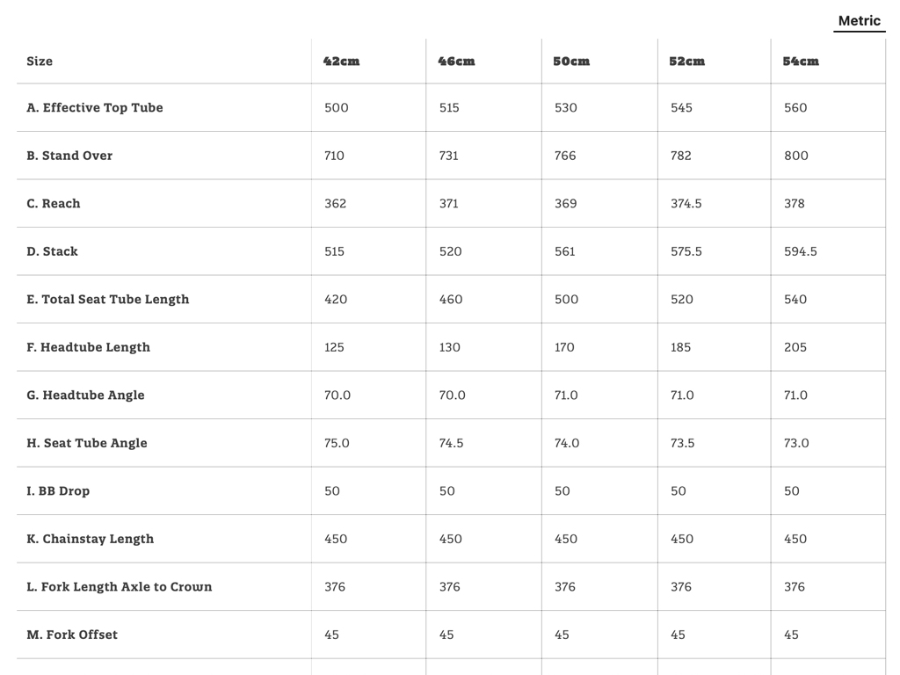Click the 52cm size column header

point(687,62)
